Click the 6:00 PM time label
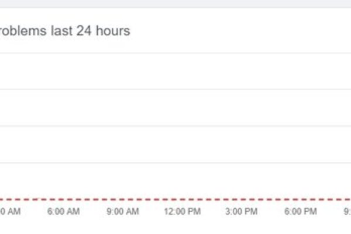The image size is (351, 234). click(x=301, y=211)
